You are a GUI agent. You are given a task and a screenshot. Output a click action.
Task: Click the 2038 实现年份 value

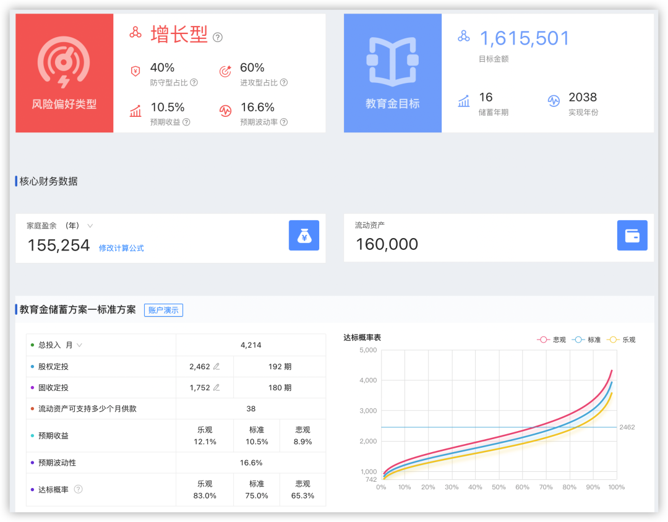(583, 97)
